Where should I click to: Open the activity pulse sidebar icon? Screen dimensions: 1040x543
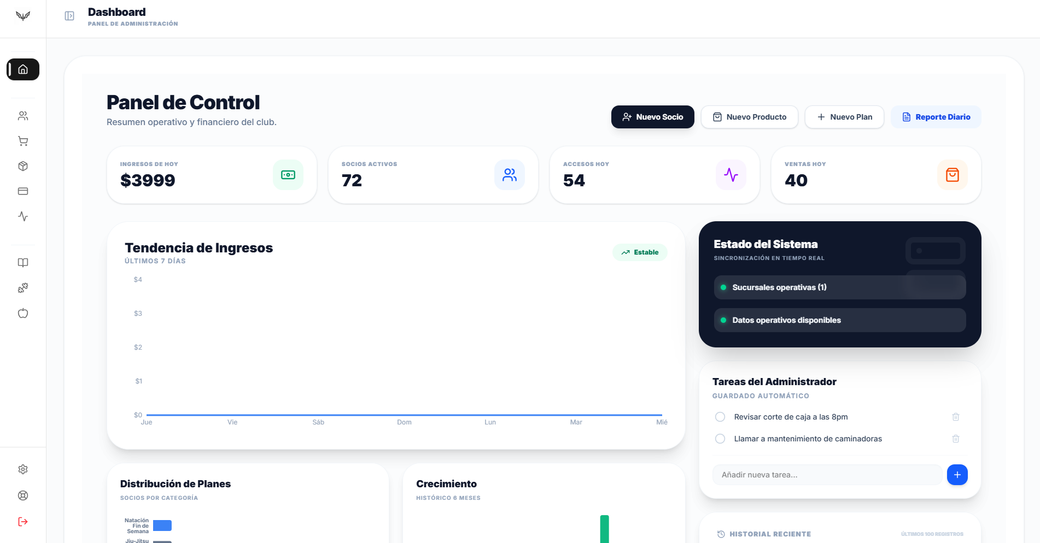pyautogui.click(x=23, y=216)
